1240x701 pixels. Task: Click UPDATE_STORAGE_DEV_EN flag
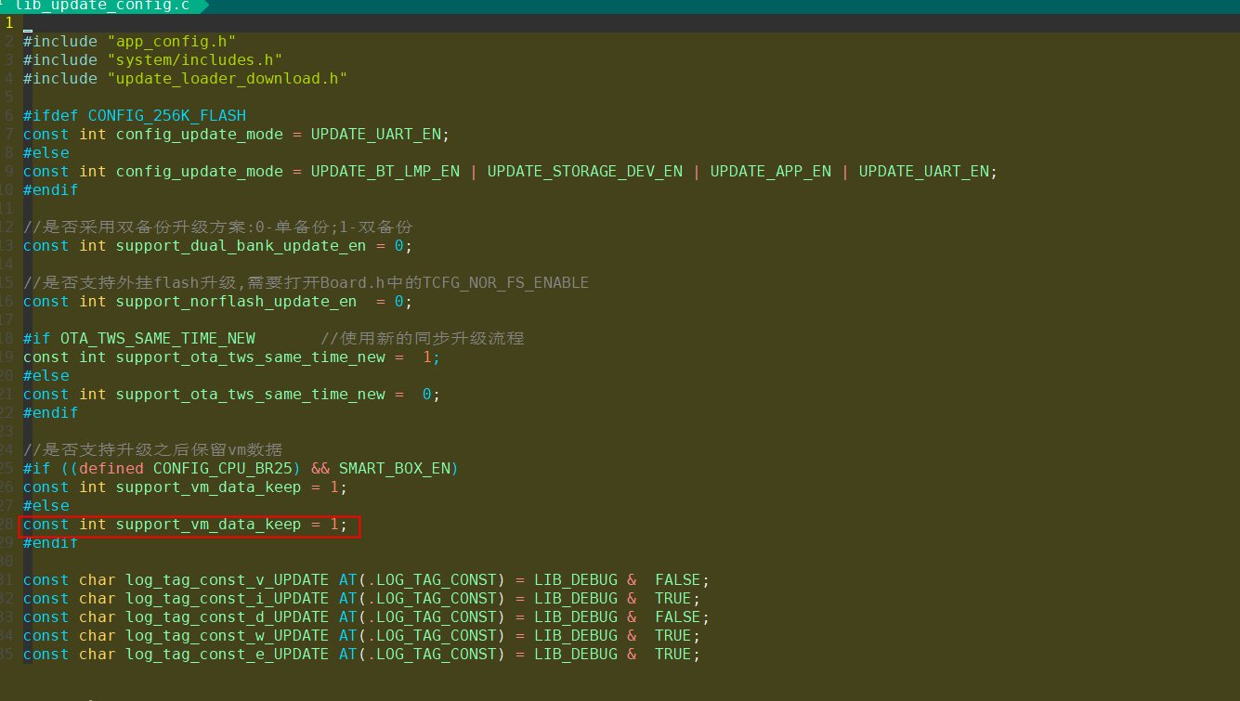click(584, 172)
